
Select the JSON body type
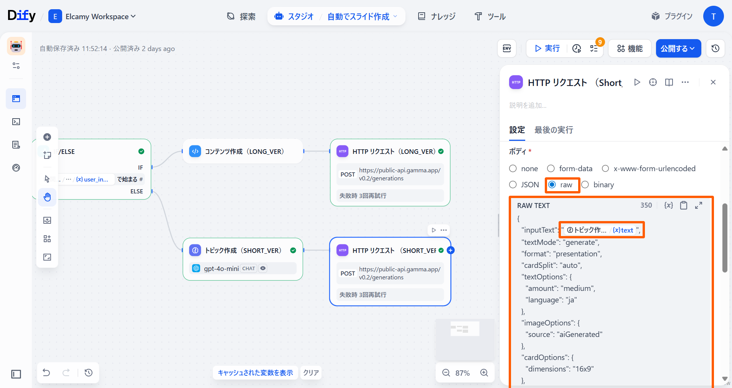tap(513, 185)
